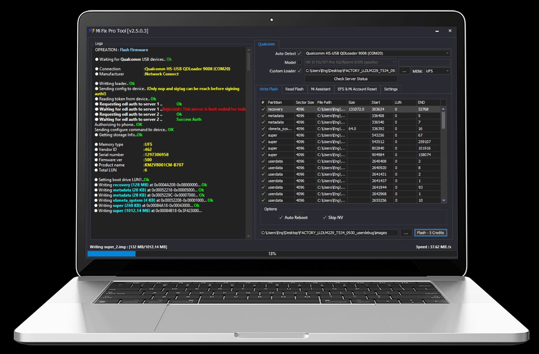Open the Qualcomm HS-USB QDLoader port dropdown

(377, 53)
